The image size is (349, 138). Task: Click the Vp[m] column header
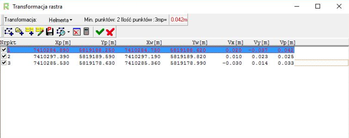point(288,42)
